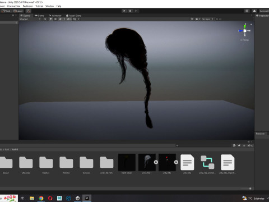Toggle the gizmo lock icon
This screenshot has height=202, width=269.
(x=251, y=25)
